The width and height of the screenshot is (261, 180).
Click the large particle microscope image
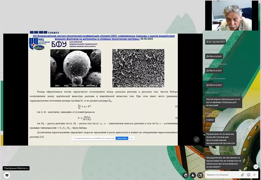point(76,68)
